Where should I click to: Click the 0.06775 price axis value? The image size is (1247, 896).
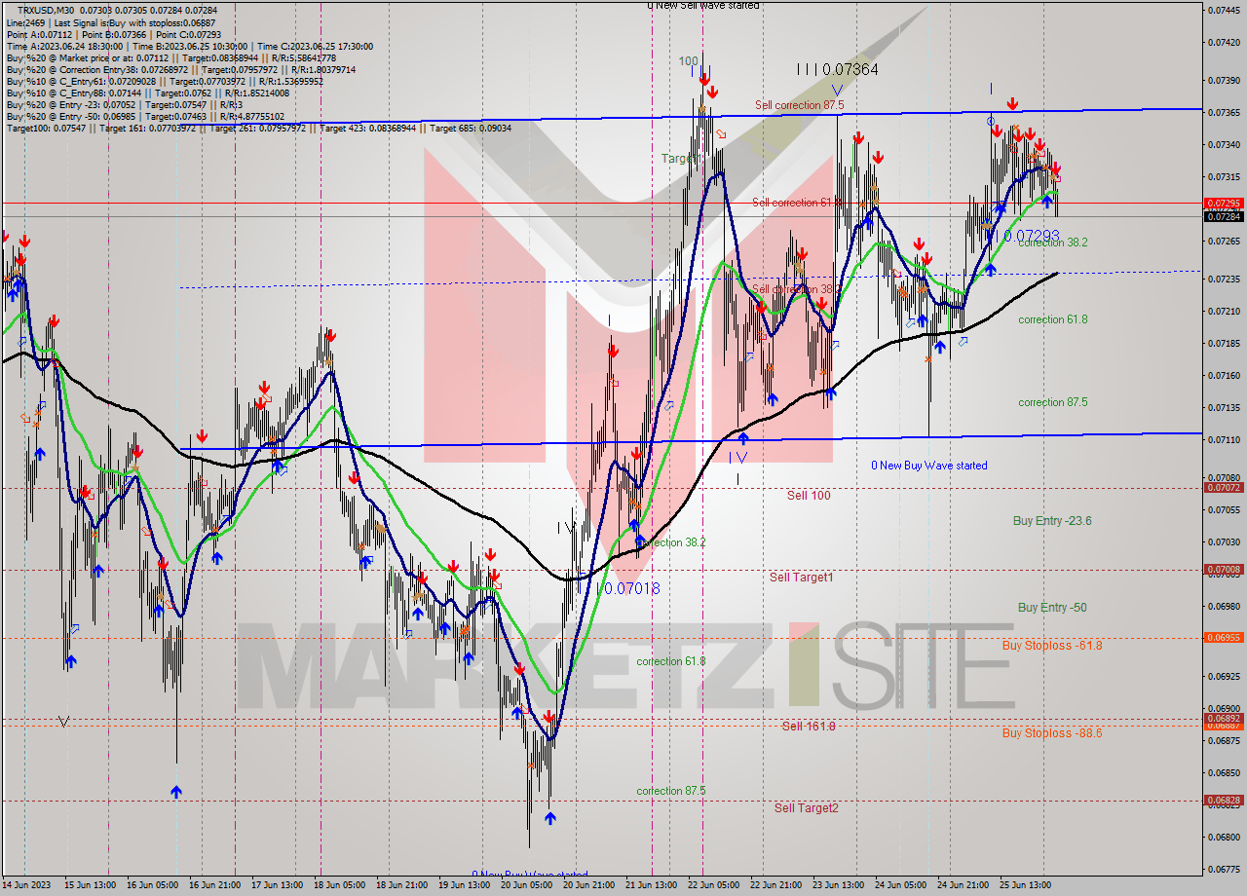point(1224,869)
